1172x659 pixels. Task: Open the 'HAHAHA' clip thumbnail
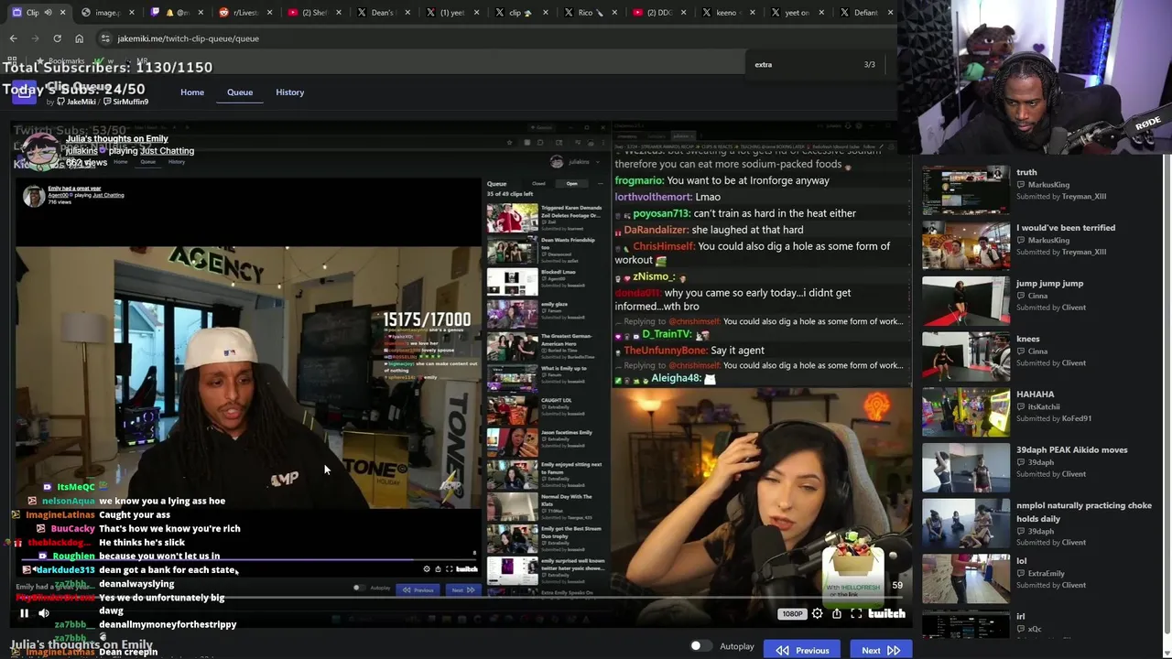click(965, 413)
